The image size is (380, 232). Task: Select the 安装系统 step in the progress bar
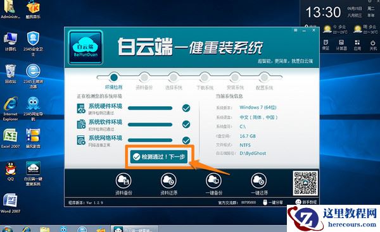(235, 77)
